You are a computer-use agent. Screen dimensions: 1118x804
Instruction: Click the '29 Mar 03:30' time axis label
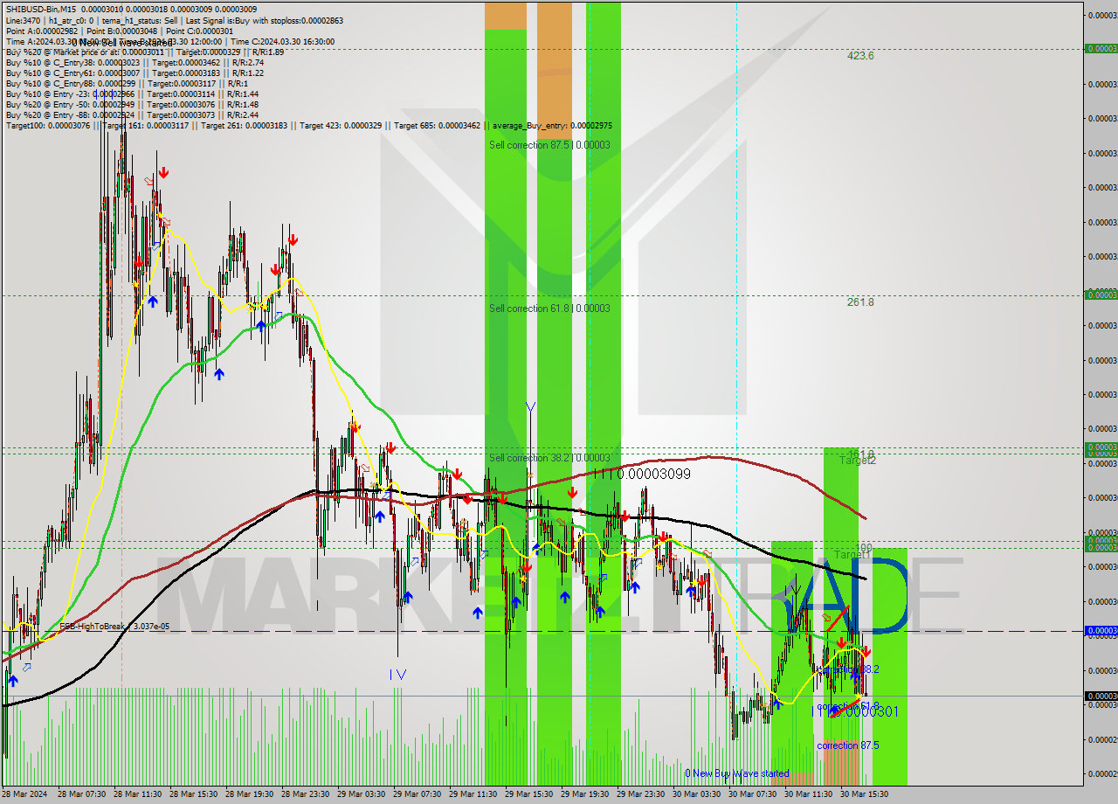click(x=361, y=794)
